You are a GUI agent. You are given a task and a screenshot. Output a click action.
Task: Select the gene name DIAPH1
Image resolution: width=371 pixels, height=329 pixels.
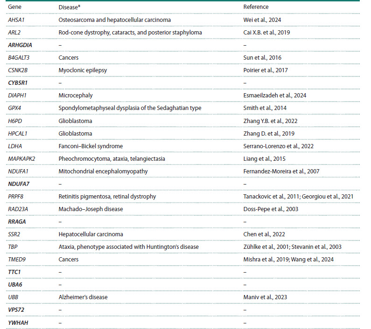17,96
